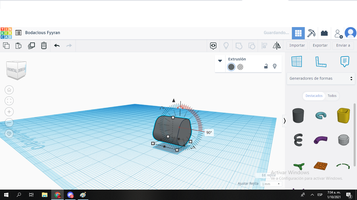This screenshot has height=200, width=357.
Task: Open the Paint app on taskbar
Action: [83, 195]
